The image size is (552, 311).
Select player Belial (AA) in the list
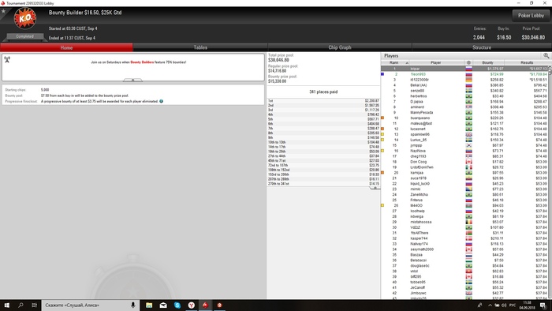(419, 85)
